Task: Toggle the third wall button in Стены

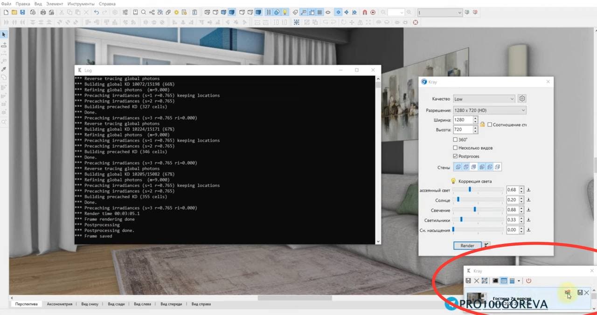Action: pyautogui.click(x=473, y=166)
